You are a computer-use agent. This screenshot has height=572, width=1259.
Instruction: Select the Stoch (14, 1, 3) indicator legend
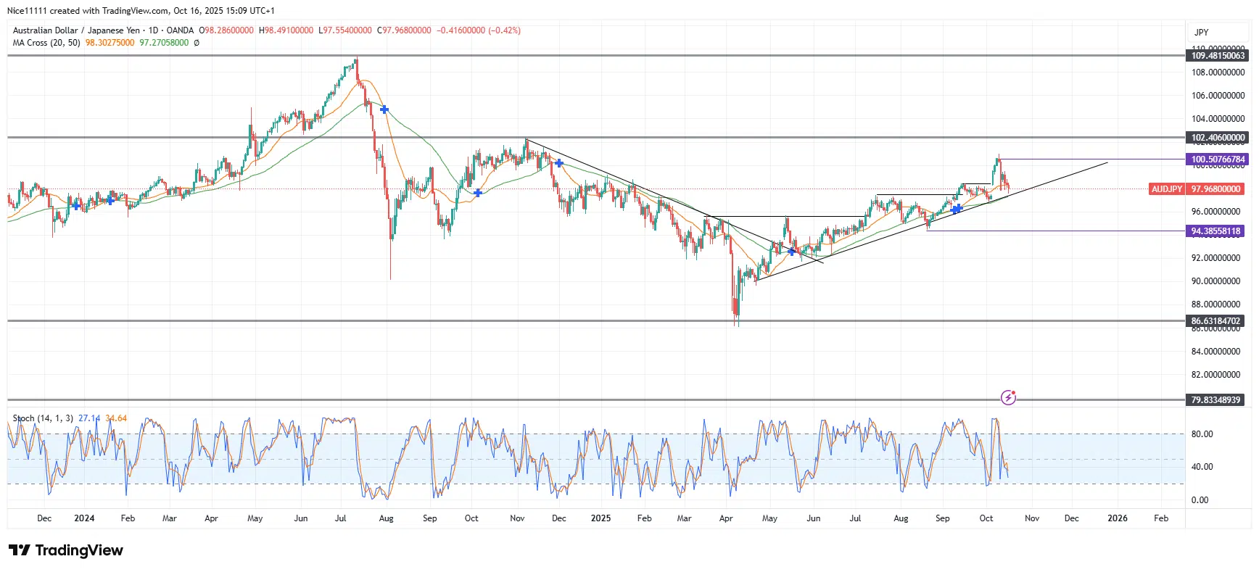tap(43, 418)
